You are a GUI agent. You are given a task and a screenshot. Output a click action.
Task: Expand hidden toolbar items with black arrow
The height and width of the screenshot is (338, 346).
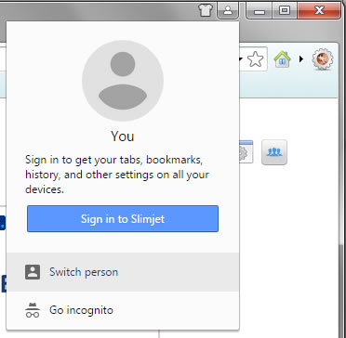[x=300, y=58]
